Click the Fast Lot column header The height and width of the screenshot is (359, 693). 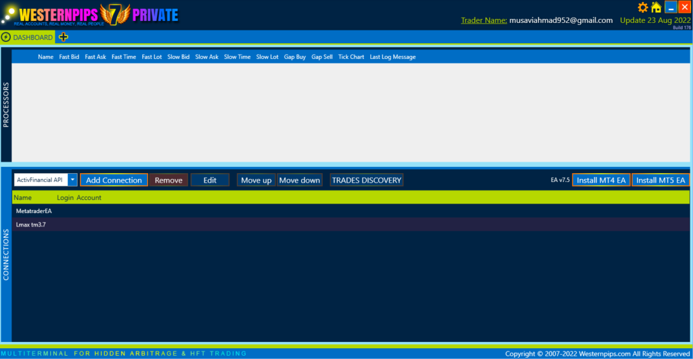click(152, 57)
